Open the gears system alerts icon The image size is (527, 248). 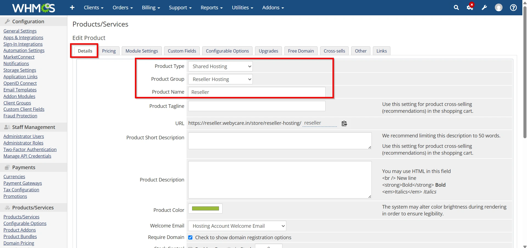coord(470,7)
